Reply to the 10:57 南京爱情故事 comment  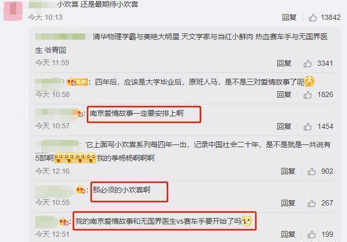pos(284,127)
